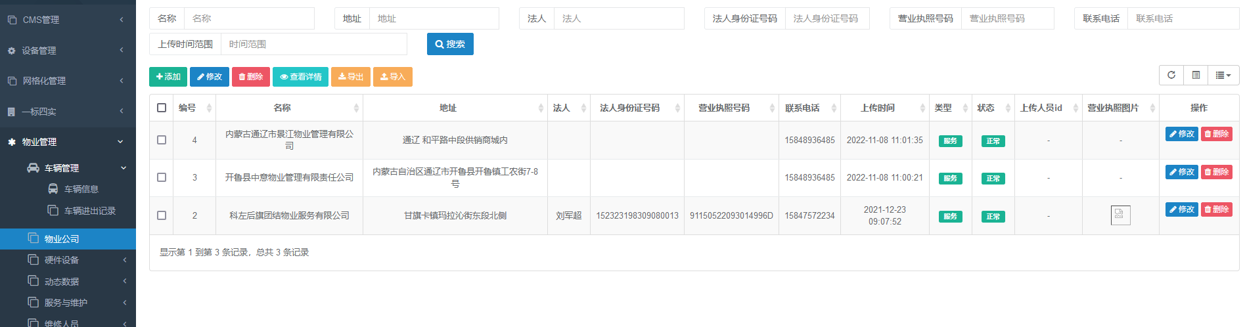This screenshot has width=1245, height=327.
Task: Click the 搜索 search button
Action: click(450, 44)
